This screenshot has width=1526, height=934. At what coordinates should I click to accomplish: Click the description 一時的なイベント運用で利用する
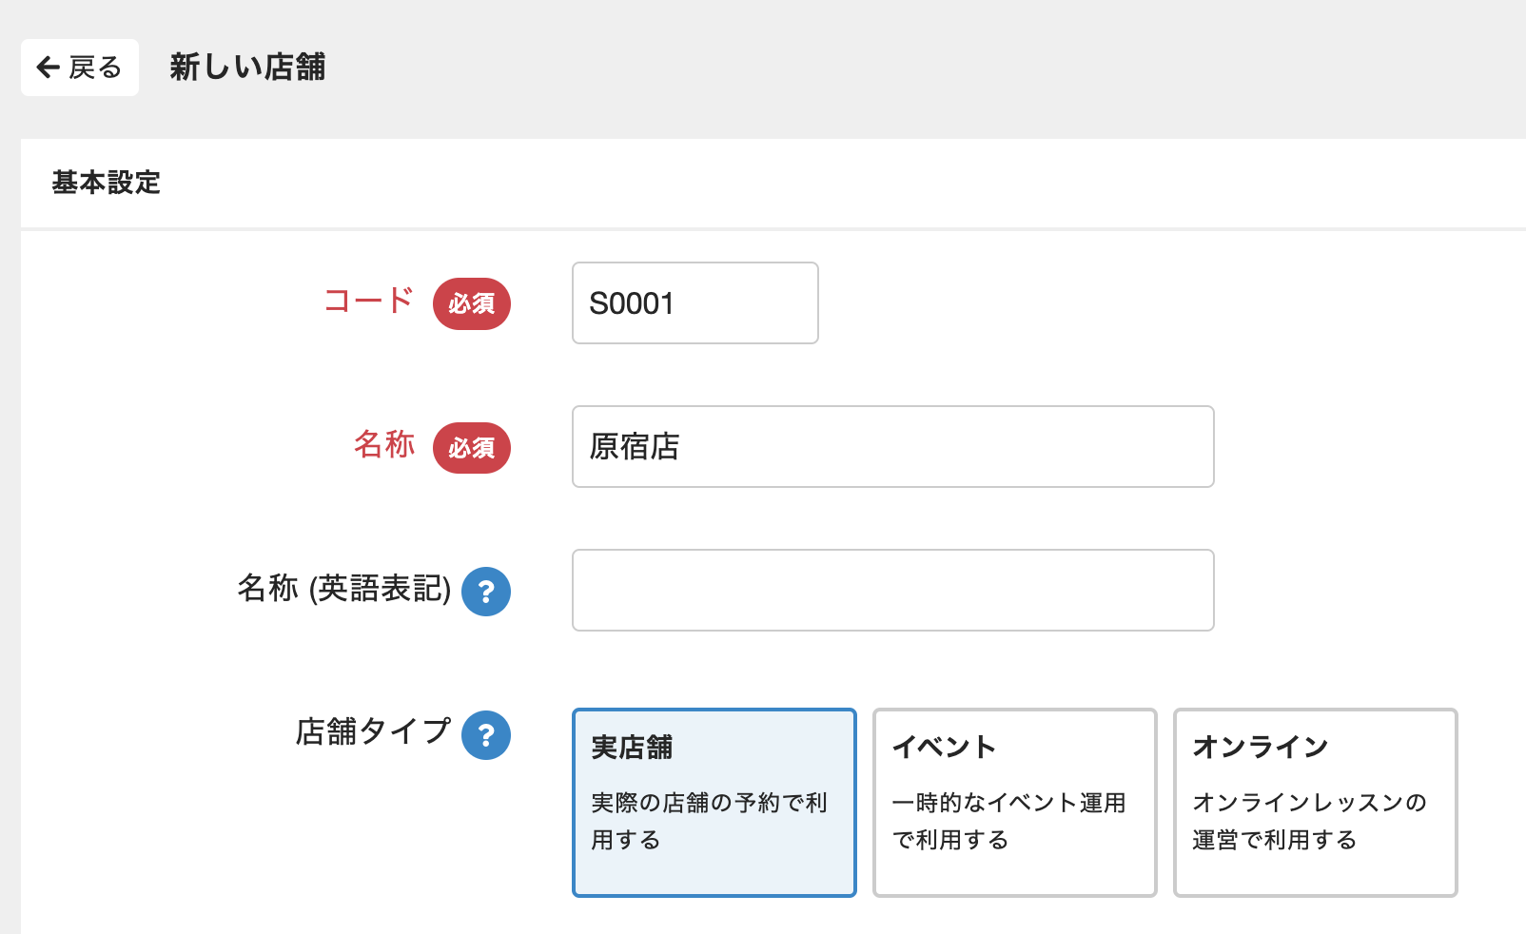[x=1008, y=821]
